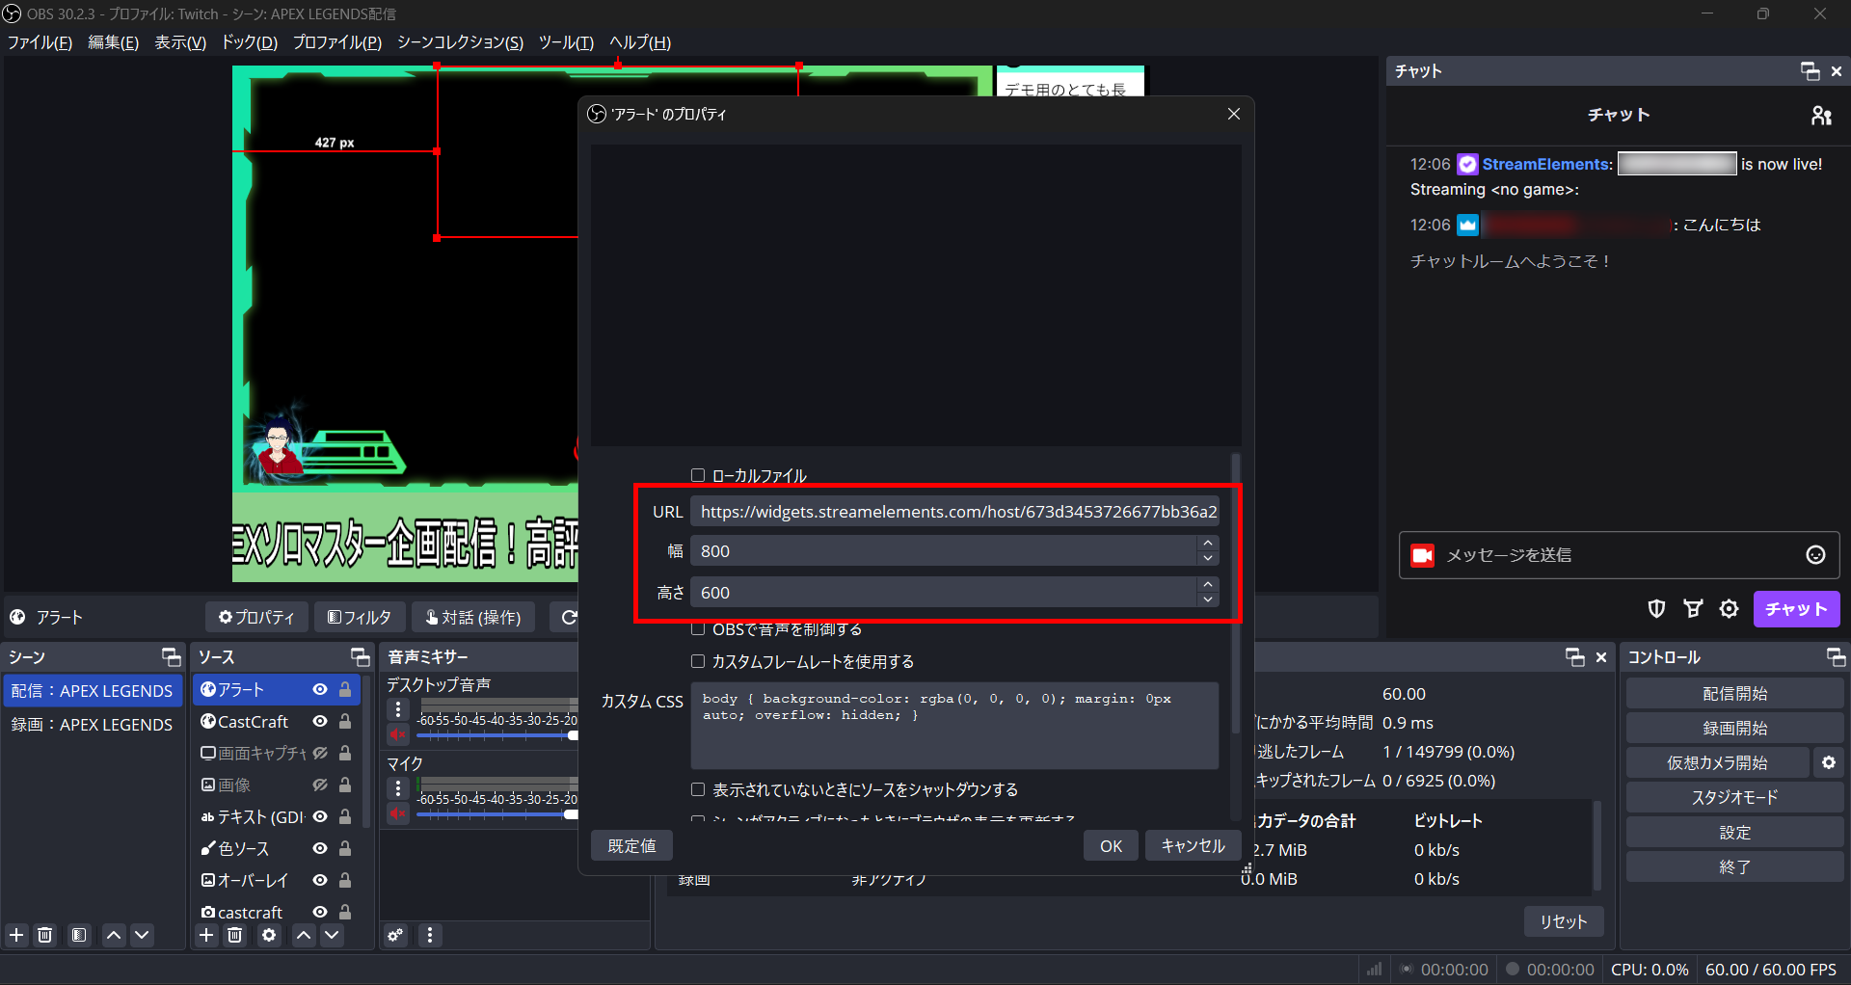Screen dimensions: 1851x985
Task: Pop out the Sources dock
Action: click(x=361, y=657)
